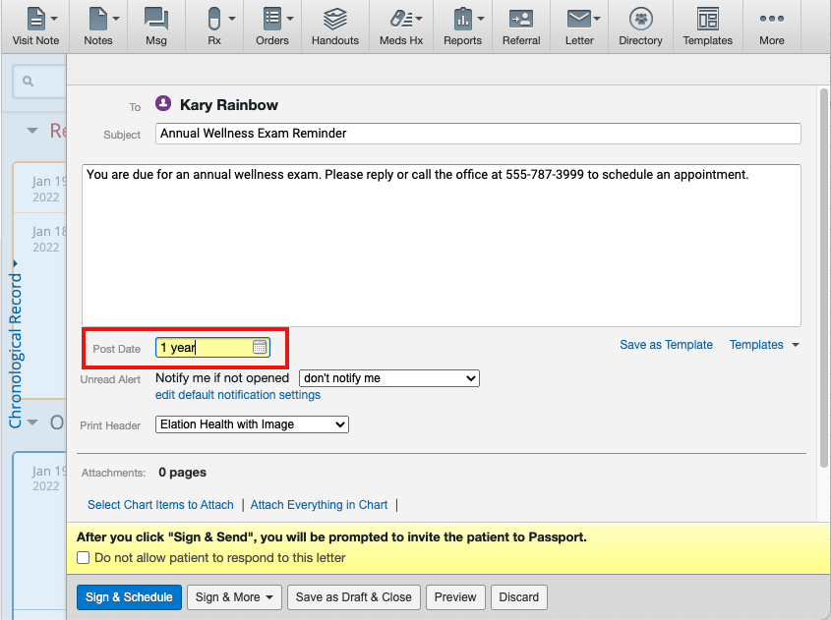The image size is (831, 620).
Task: Click the search magnifier icon
Action: [x=29, y=81]
